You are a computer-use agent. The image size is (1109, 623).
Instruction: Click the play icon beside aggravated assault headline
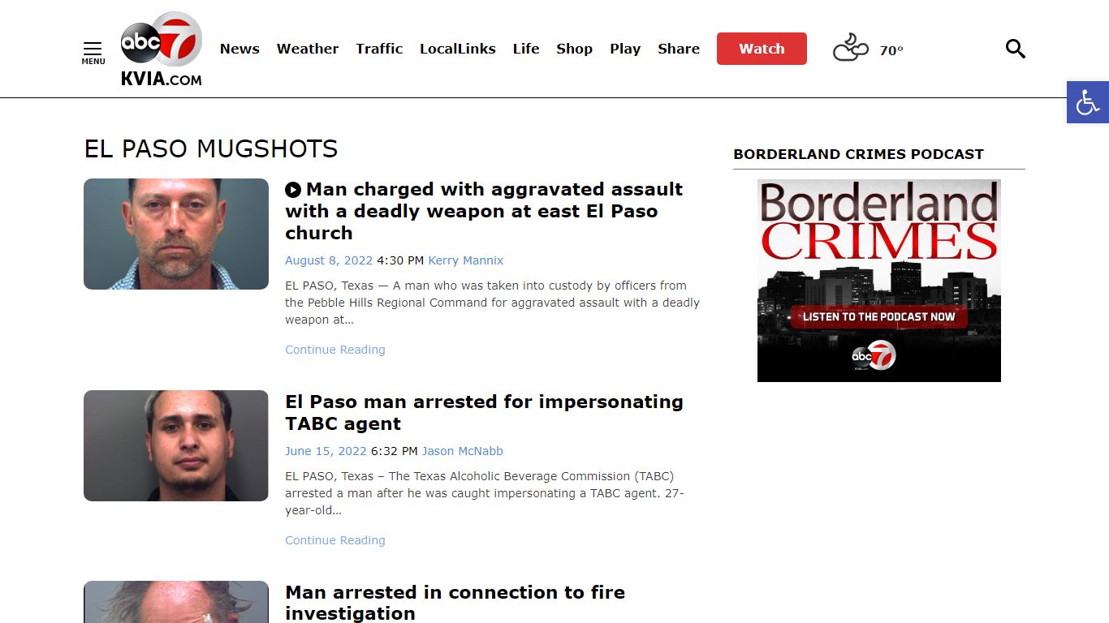click(293, 190)
